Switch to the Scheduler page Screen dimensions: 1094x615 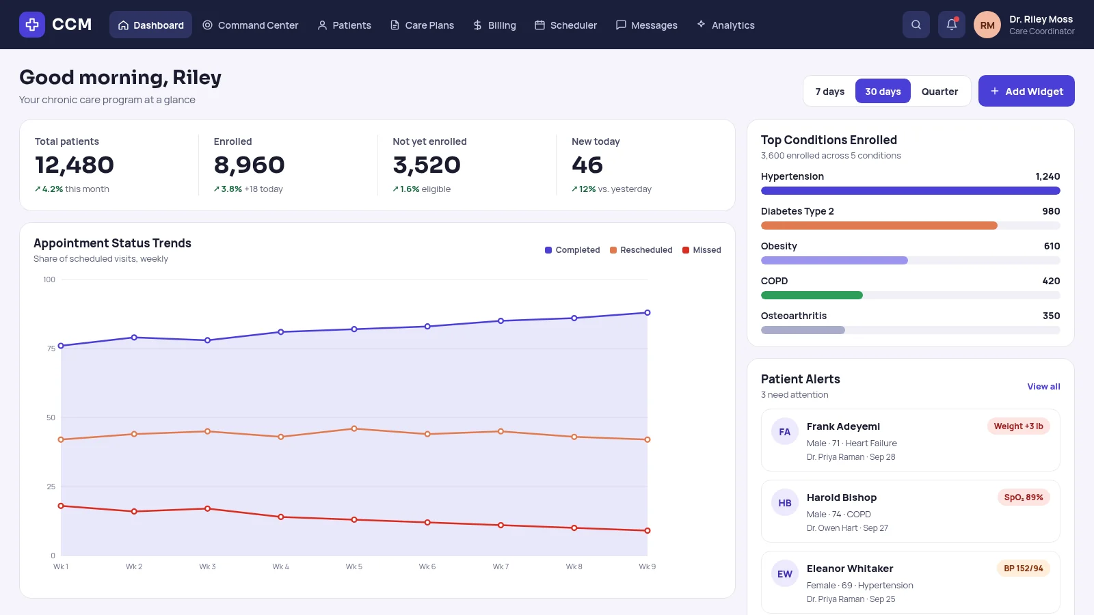pos(565,25)
